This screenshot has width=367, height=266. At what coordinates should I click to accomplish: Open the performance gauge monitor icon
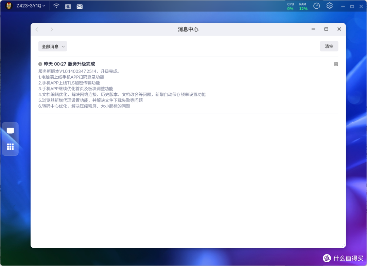[316, 6]
